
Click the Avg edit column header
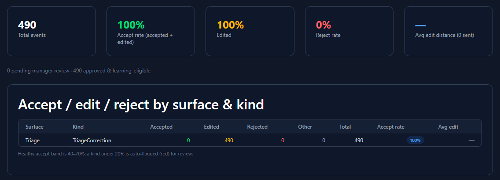pyautogui.click(x=448, y=126)
